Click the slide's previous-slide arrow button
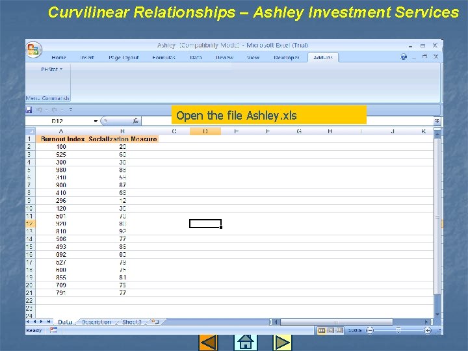 point(209,343)
